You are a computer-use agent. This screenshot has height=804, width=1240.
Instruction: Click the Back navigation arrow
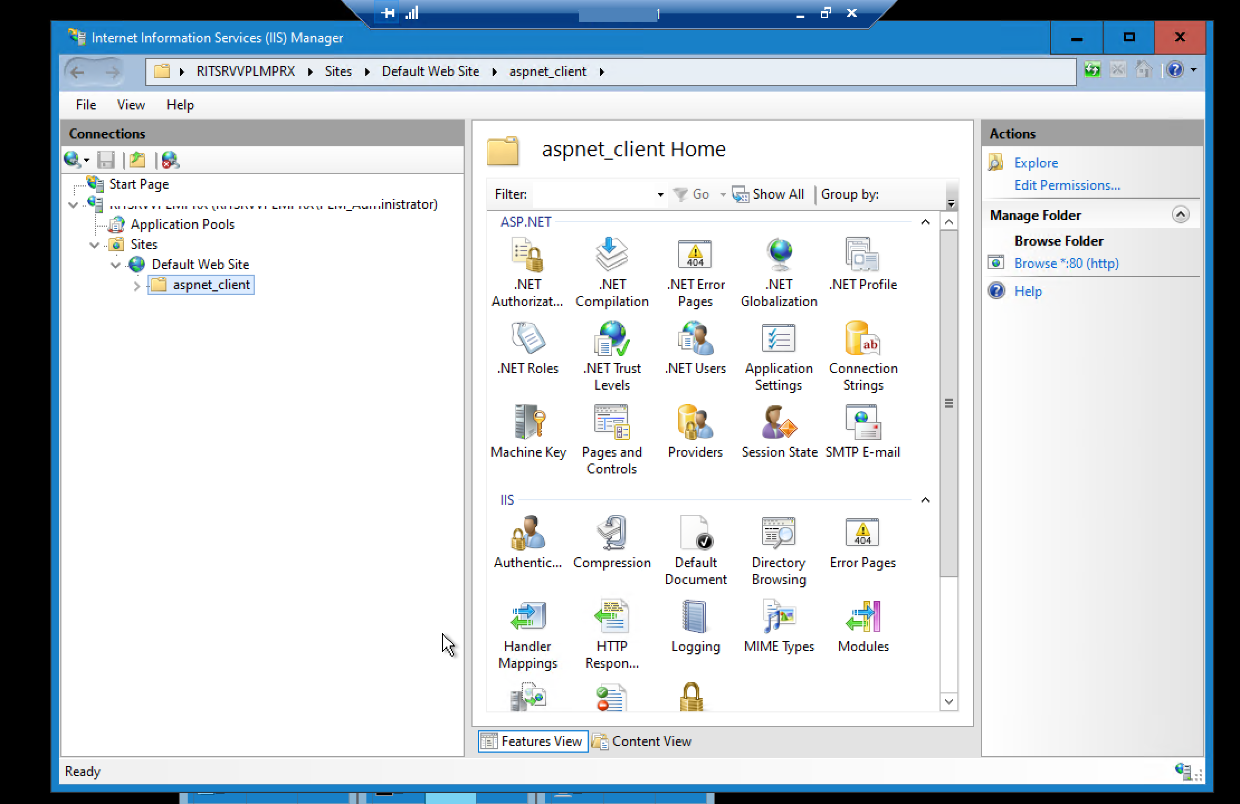tap(77, 71)
